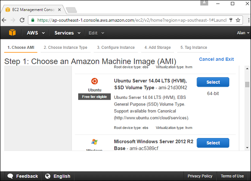Open the Privacy Policy link
The width and height of the screenshot is (251, 181).
200,176
